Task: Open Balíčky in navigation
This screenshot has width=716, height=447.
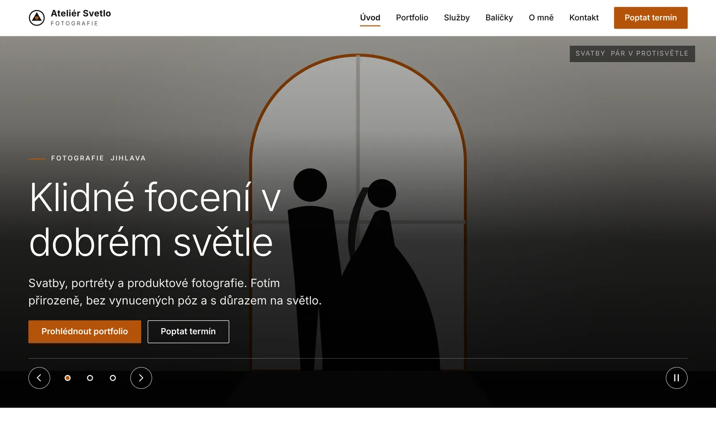Action: 499,18
